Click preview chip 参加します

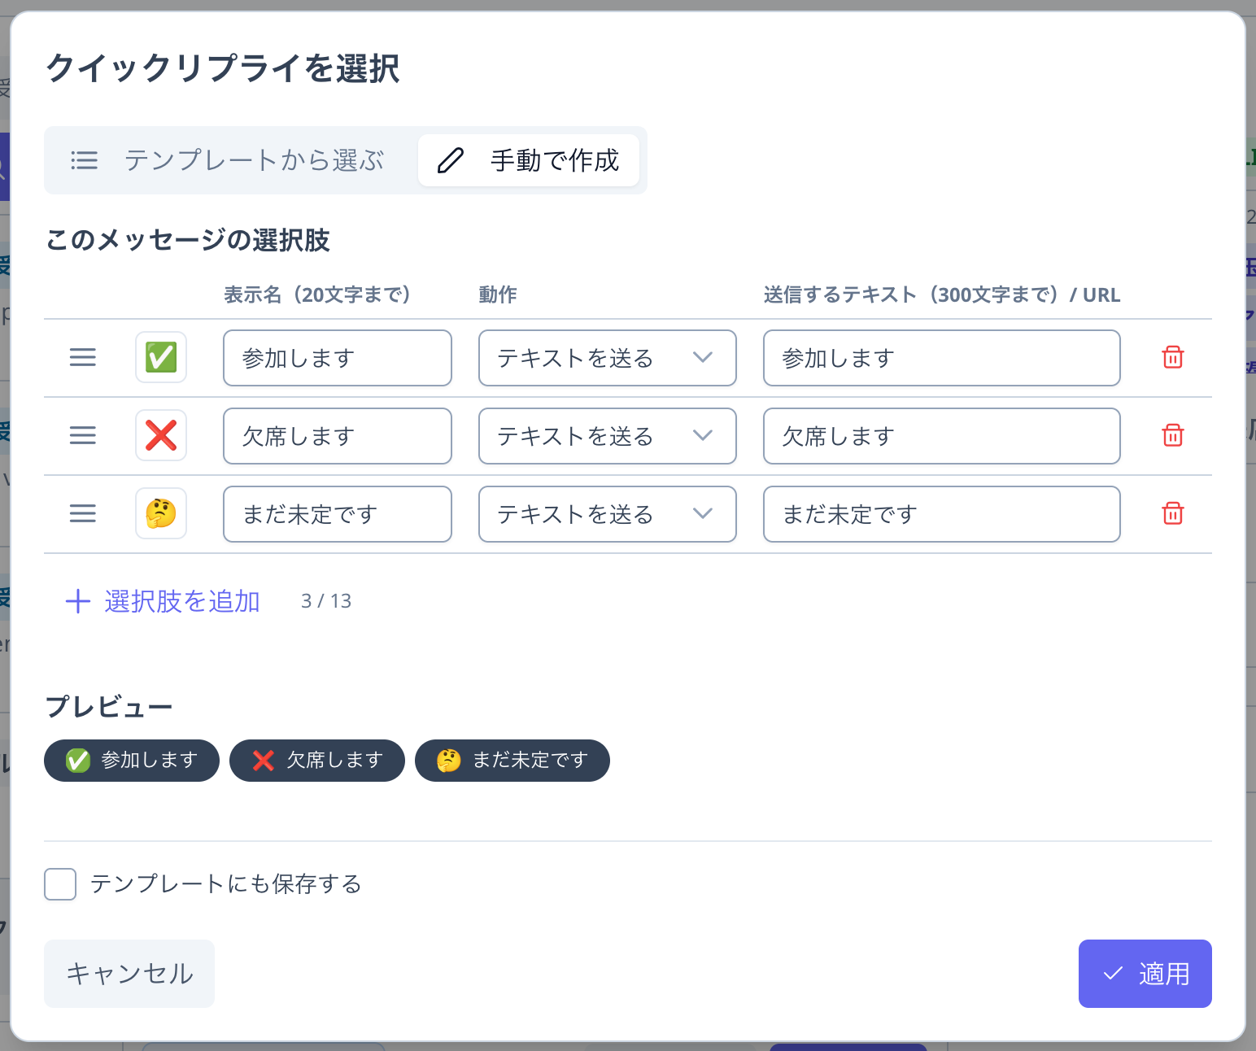[132, 761]
